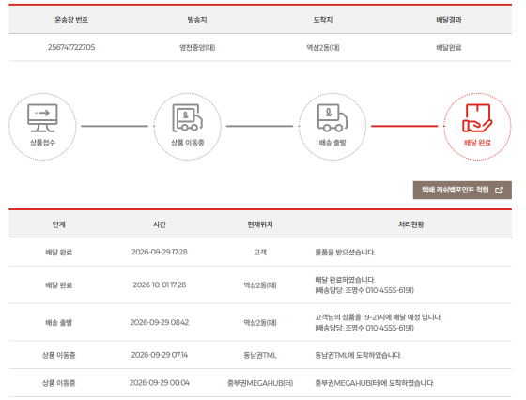
Task: Click the 단계 column header
Action: pyautogui.click(x=58, y=224)
